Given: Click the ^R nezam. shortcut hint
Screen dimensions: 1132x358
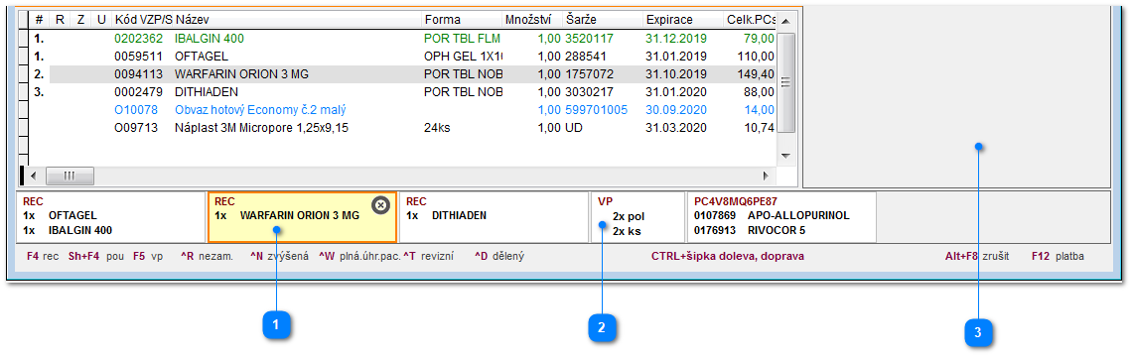Looking at the screenshot, I should coord(207,256).
